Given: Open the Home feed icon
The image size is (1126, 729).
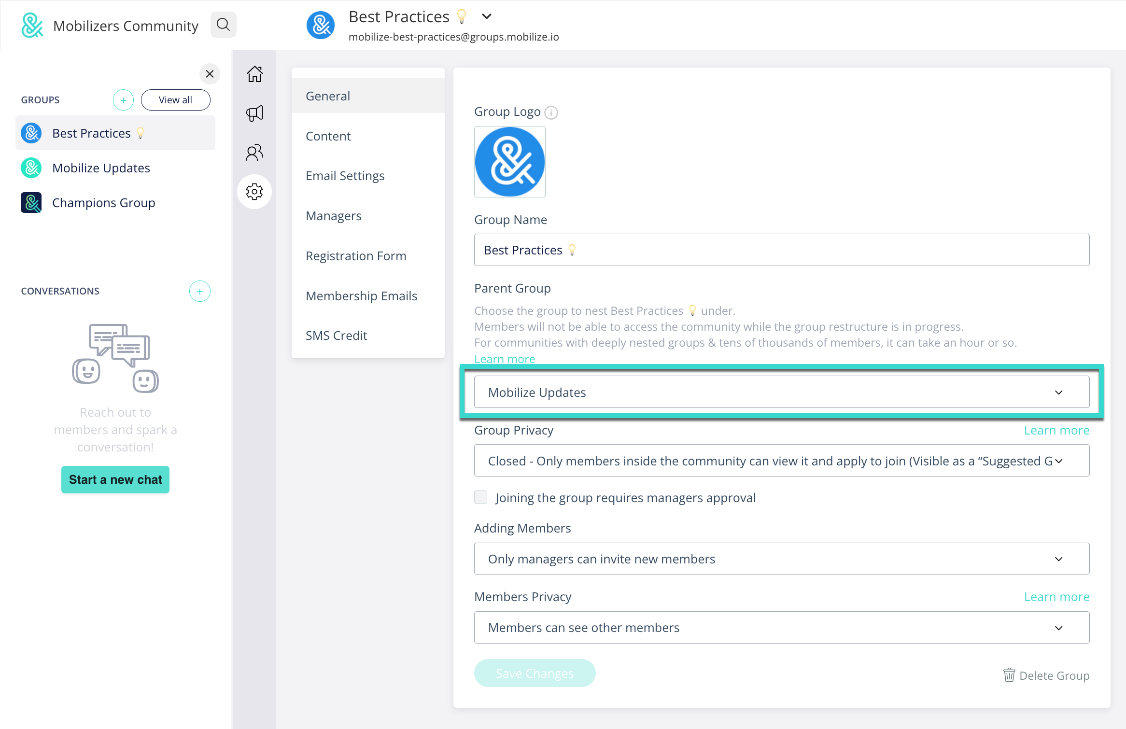Looking at the screenshot, I should (x=254, y=74).
